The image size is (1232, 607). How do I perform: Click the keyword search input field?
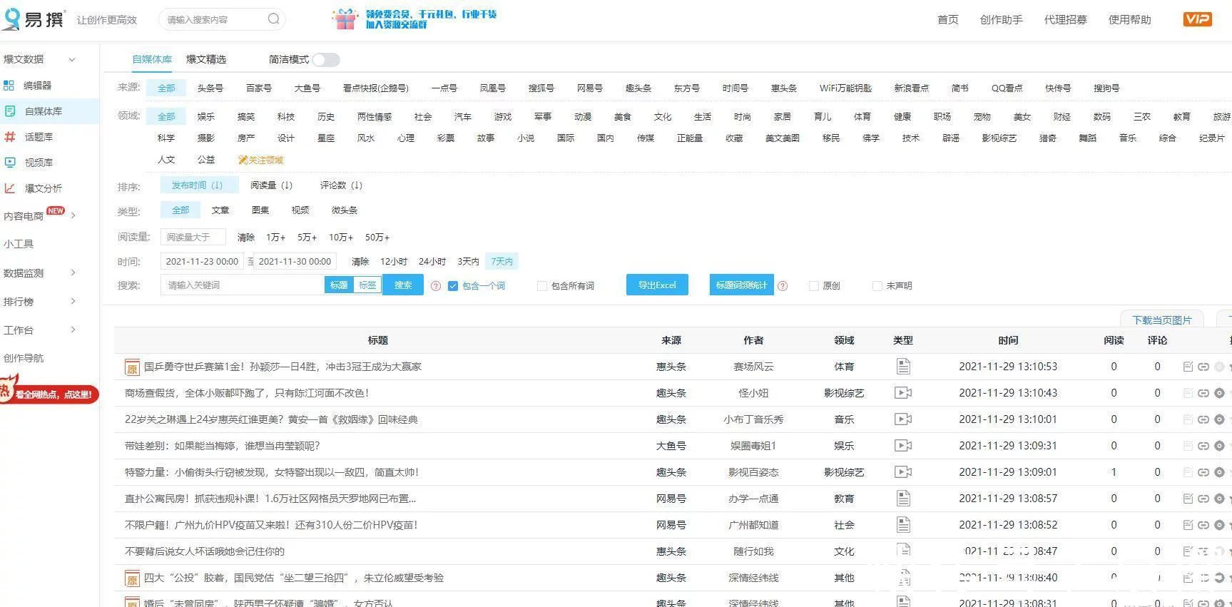(x=243, y=285)
